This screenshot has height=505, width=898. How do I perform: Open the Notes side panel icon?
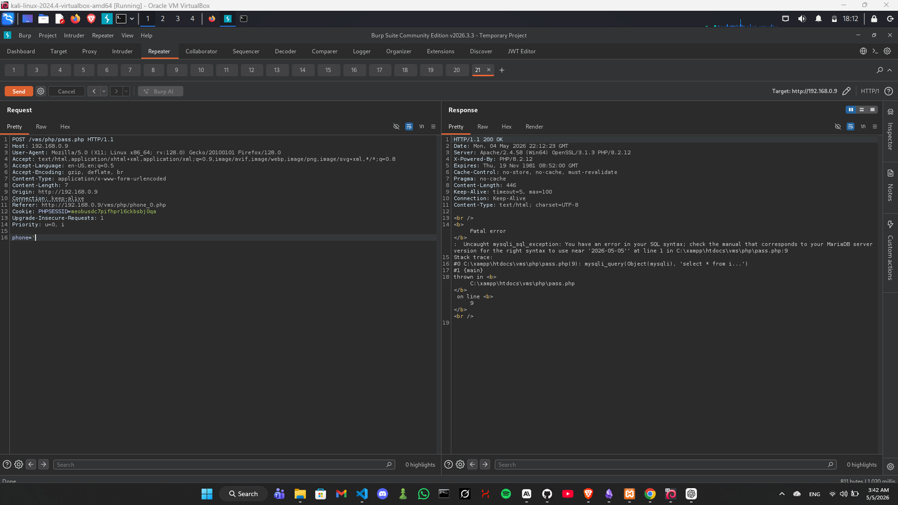(x=890, y=173)
